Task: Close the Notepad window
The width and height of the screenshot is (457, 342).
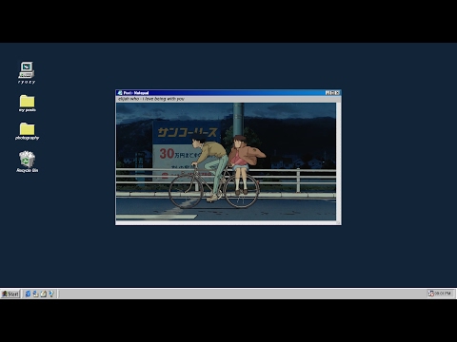Action: pos(338,93)
